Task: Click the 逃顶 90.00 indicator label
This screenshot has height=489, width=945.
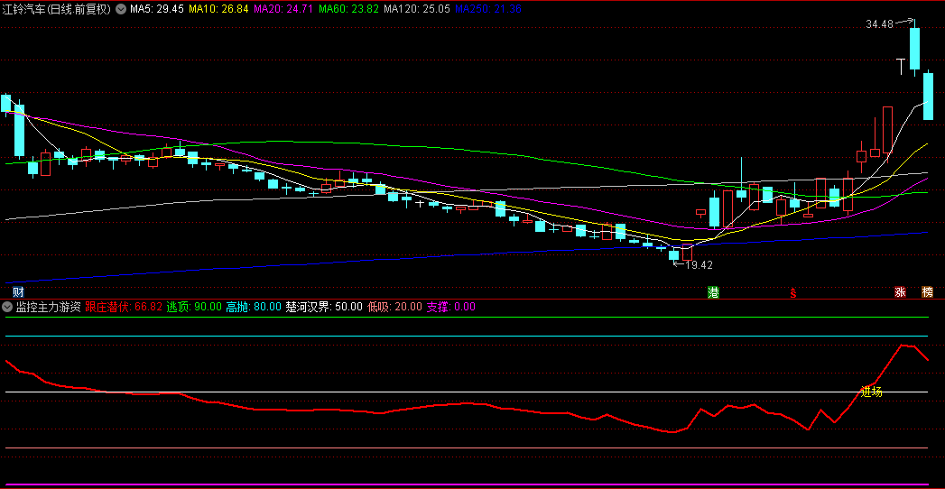Action: [194, 307]
